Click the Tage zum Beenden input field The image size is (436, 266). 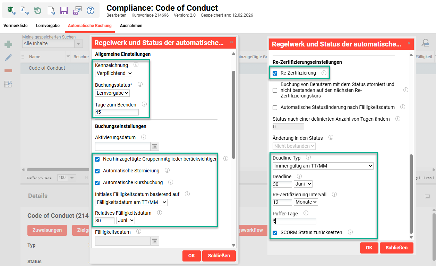click(x=117, y=112)
